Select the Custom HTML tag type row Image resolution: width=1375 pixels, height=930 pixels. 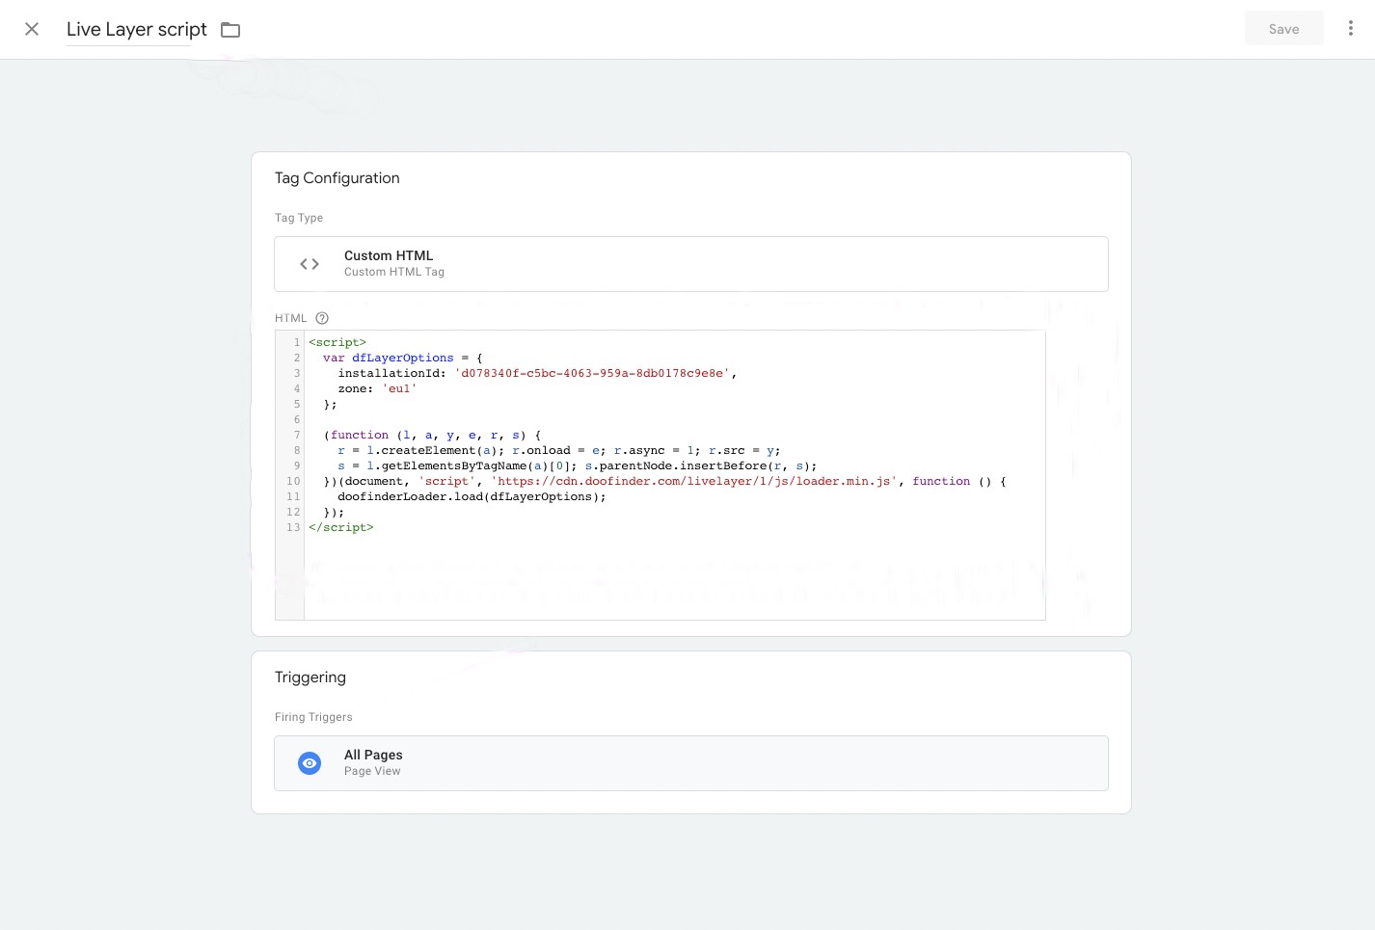tap(691, 264)
